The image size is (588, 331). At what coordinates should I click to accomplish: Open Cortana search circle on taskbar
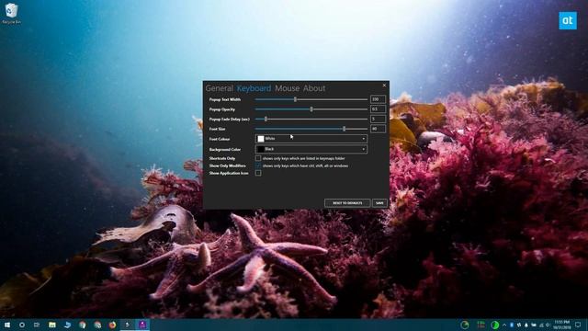point(22,325)
